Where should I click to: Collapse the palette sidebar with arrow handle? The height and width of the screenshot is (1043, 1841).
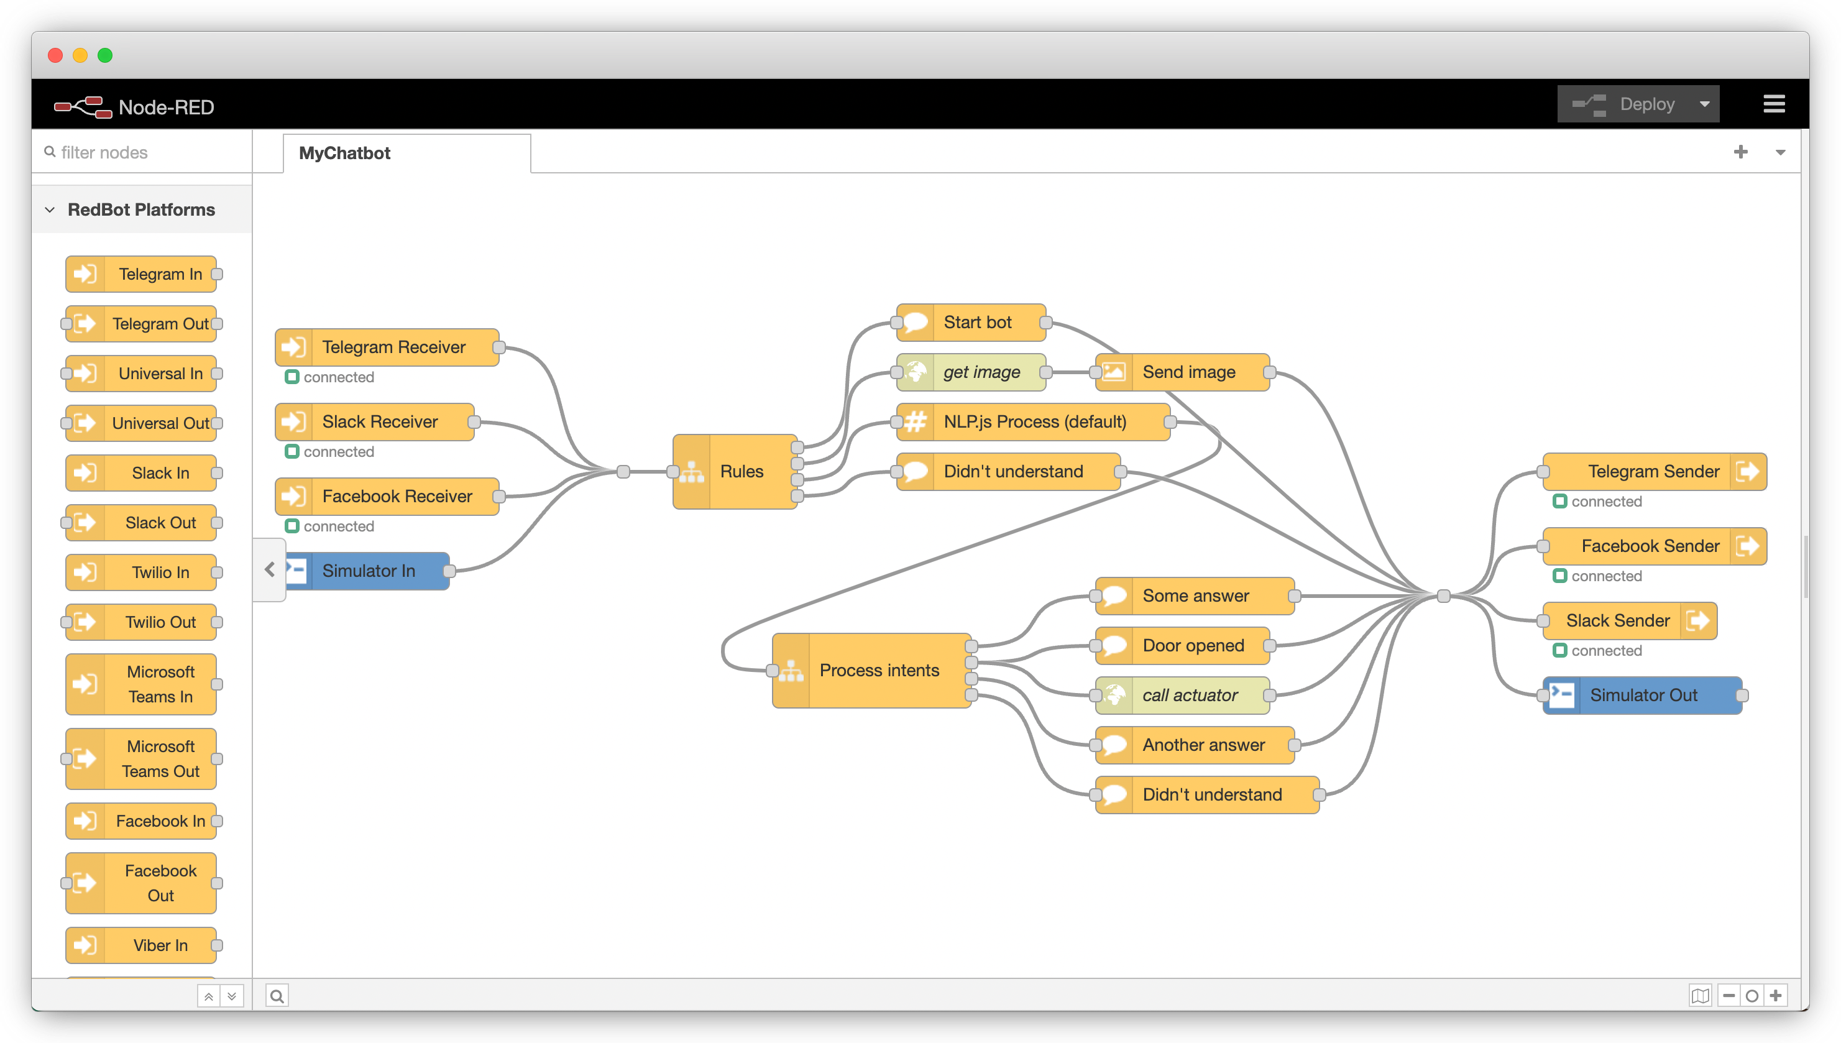point(269,569)
